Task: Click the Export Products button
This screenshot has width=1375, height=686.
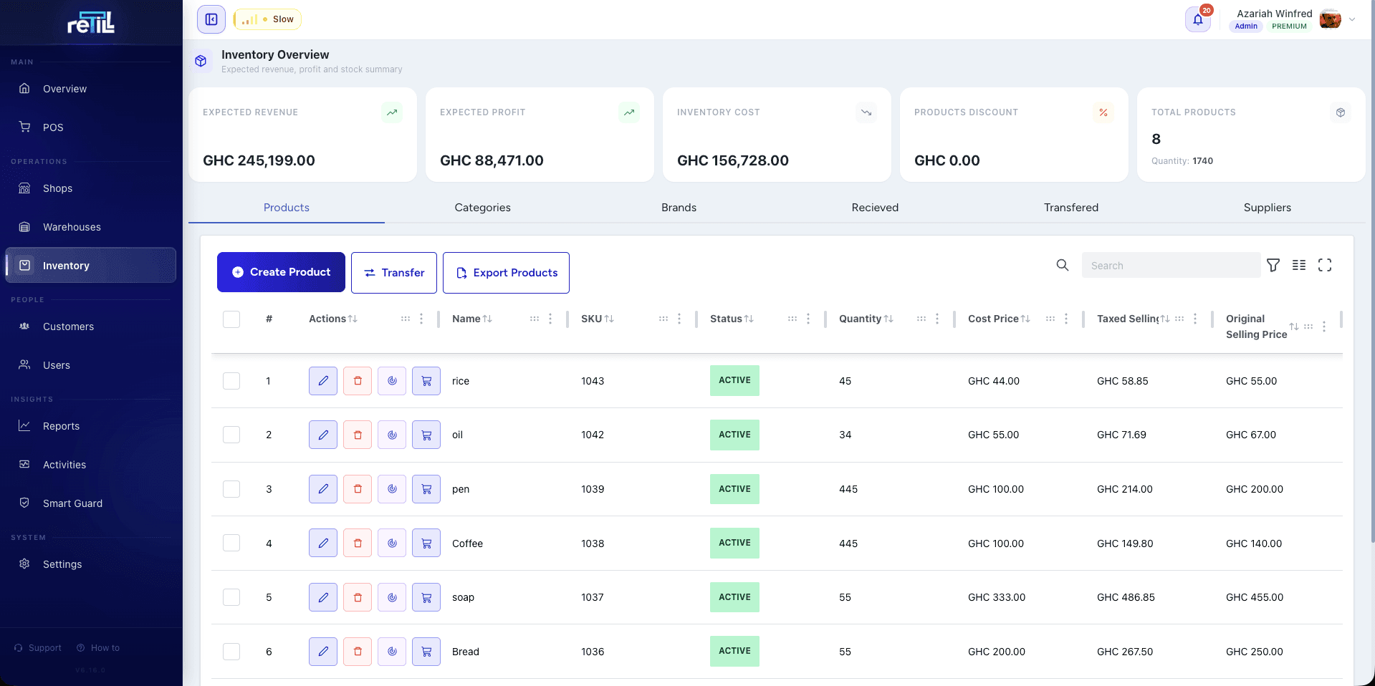Action: [x=506, y=273]
